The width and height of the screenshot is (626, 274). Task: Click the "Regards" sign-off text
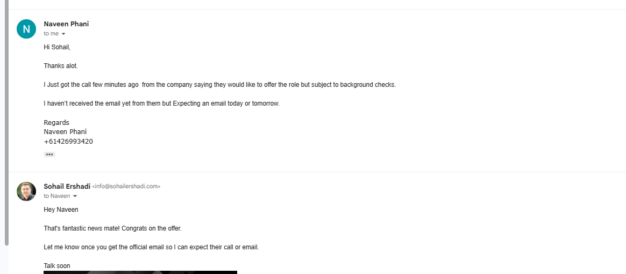pyautogui.click(x=56, y=123)
